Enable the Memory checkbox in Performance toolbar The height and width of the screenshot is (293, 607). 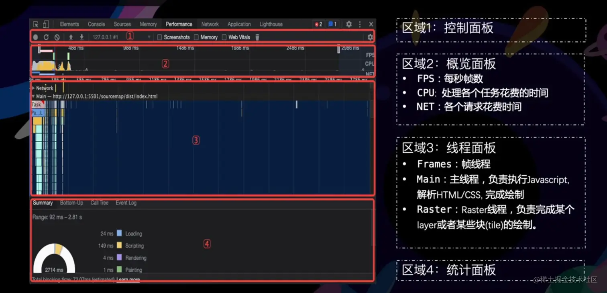196,37
